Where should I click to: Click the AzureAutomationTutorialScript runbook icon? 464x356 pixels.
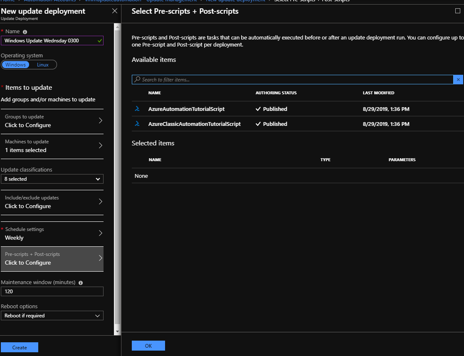137,108
